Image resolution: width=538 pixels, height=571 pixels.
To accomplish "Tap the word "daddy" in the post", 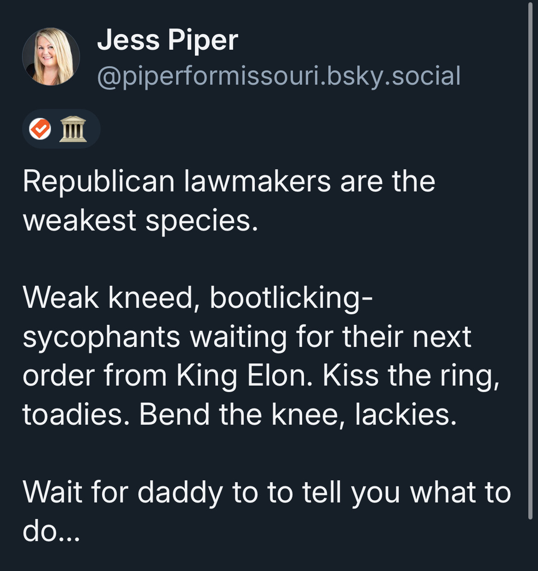I will [x=179, y=492].
